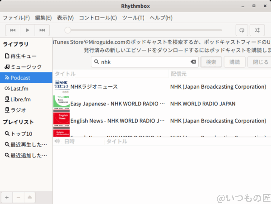This screenshot has height=204, width=271.
Task: Click the music note icon beside ミュージック
Action: pyautogui.click(x=7, y=66)
